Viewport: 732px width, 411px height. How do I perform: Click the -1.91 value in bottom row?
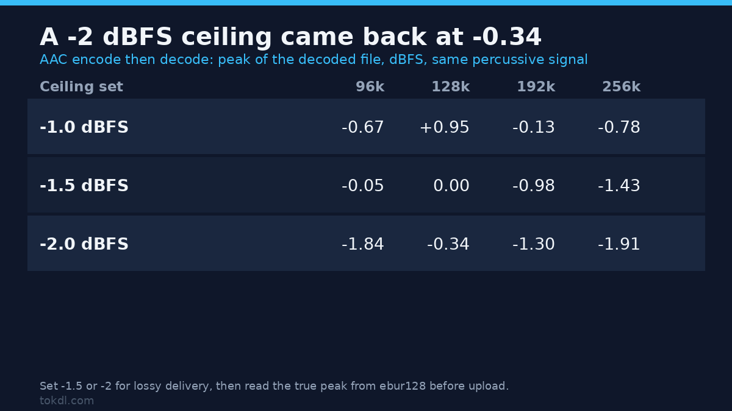pos(619,245)
